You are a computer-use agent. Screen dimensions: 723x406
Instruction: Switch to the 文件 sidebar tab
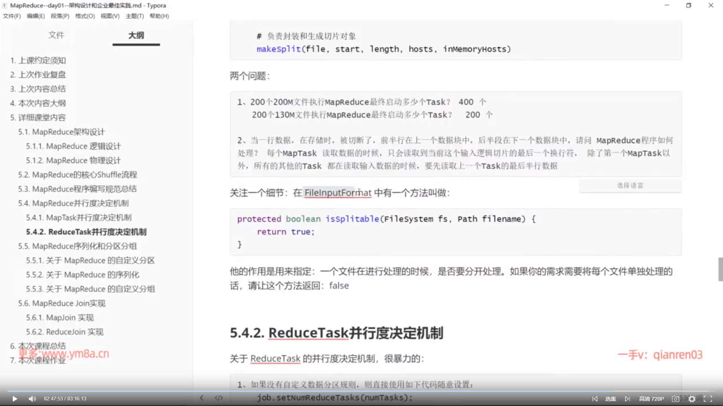click(56, 35)
